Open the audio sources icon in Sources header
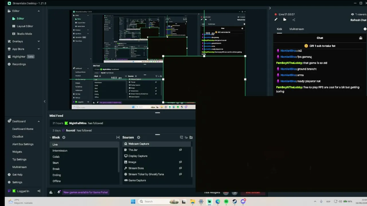The height and width of the screenshot is (206, 367). (186, 137)
